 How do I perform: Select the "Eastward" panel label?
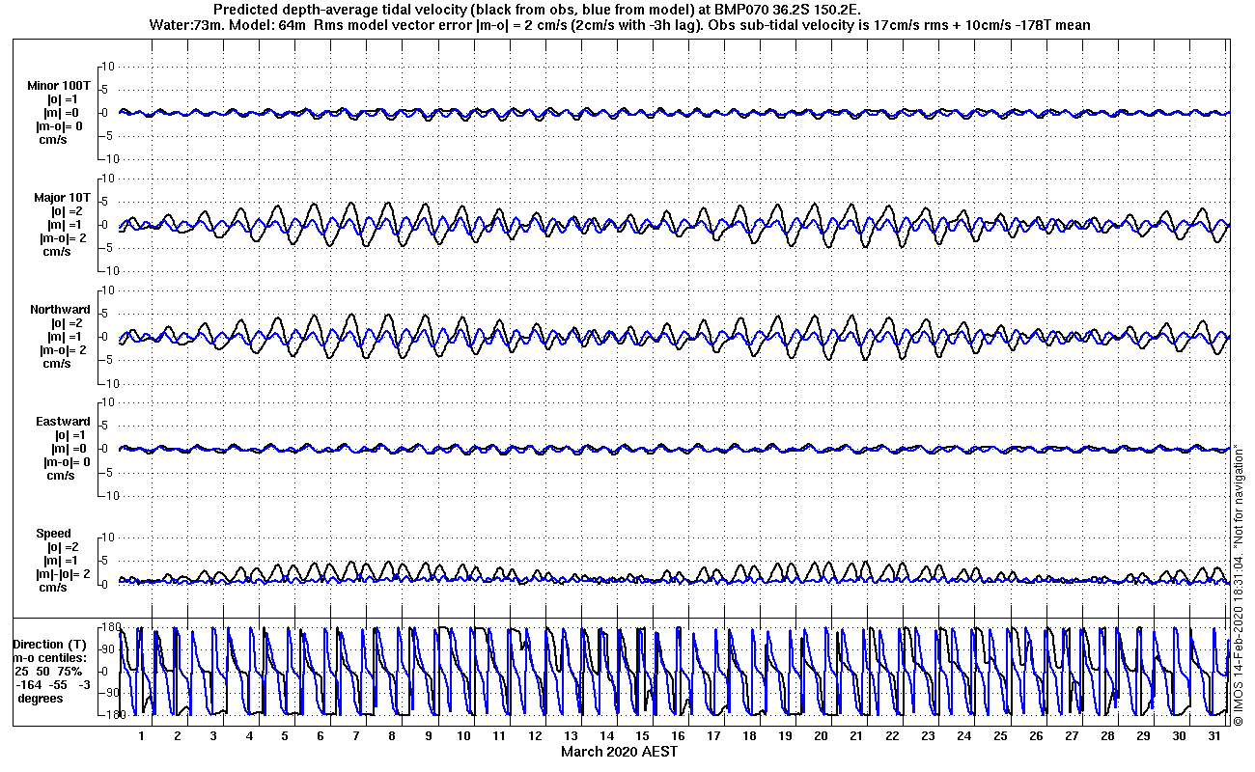(63, 422)
